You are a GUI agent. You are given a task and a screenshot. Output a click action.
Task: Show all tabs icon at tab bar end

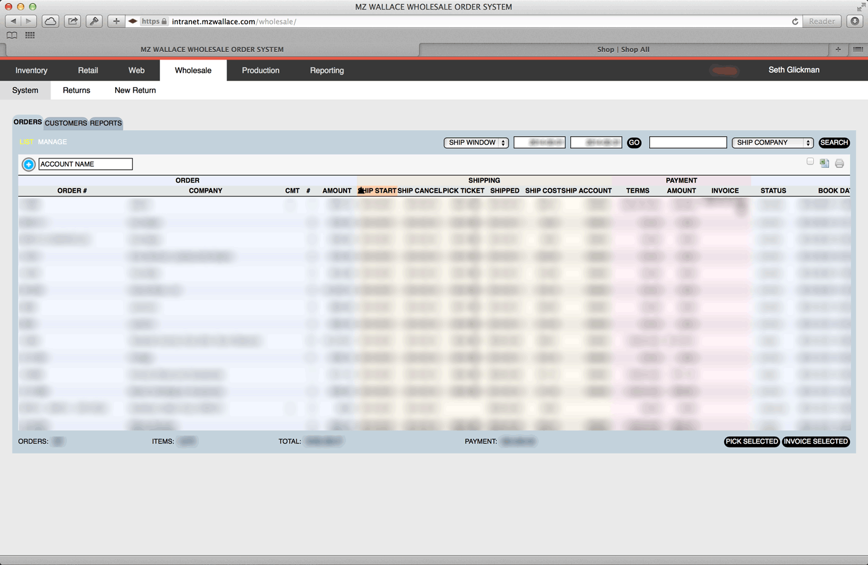(858, 49)
